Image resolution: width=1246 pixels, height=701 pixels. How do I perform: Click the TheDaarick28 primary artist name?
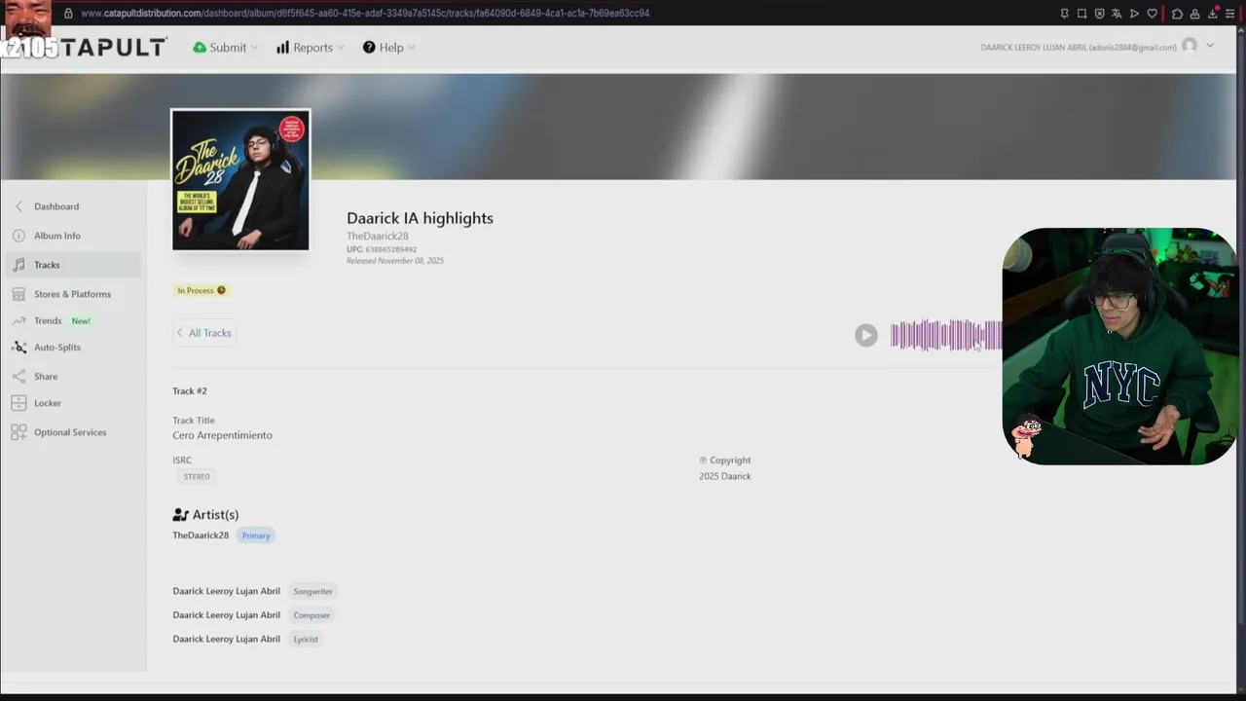(x=201, y=535)
